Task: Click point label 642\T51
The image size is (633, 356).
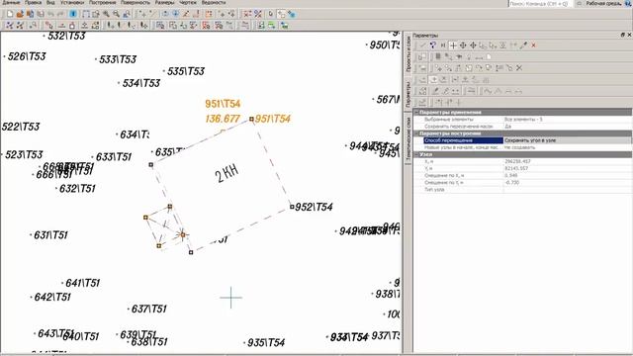Action: point(52,297)
